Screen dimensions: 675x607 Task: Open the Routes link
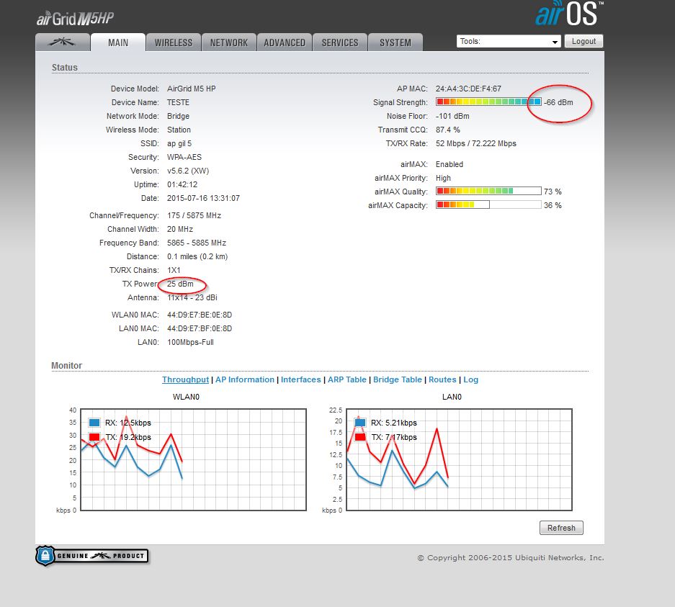point(442,379)
